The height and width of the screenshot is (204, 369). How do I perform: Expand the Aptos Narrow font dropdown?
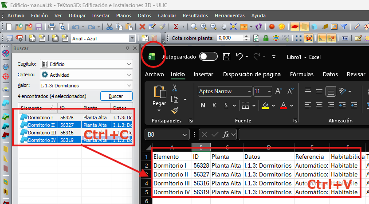pyautogui.click(x=249, y=91)
